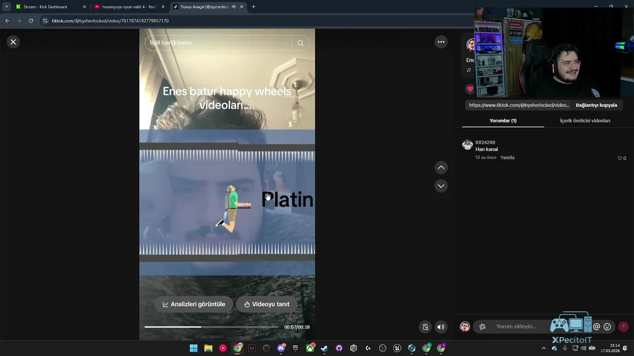
Task: Open the three-dots more options menu
Action: coord(441,42)
